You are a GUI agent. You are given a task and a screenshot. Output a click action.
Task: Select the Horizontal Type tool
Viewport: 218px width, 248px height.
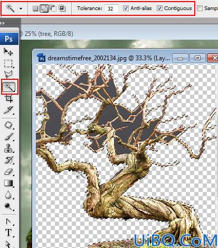tap(8, 233)
